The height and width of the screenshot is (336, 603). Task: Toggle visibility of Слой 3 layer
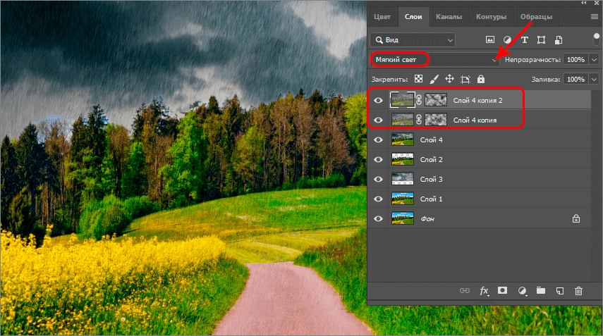click(378, 180)
